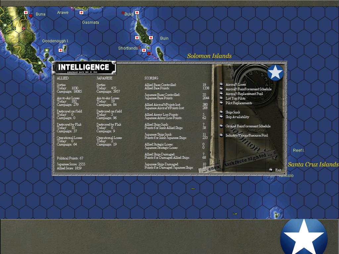Click the Reef I. map label

299,150
